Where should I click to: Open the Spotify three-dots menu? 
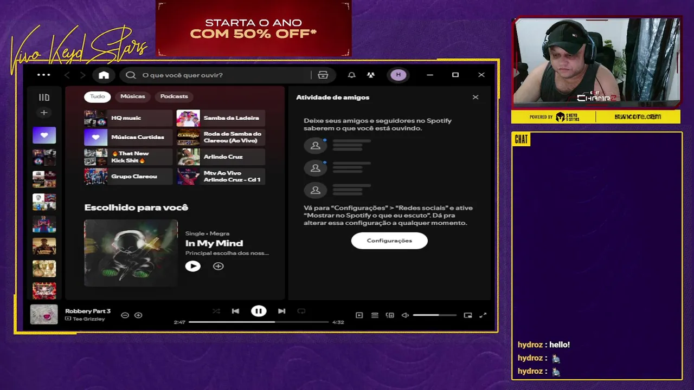point(44,75)
